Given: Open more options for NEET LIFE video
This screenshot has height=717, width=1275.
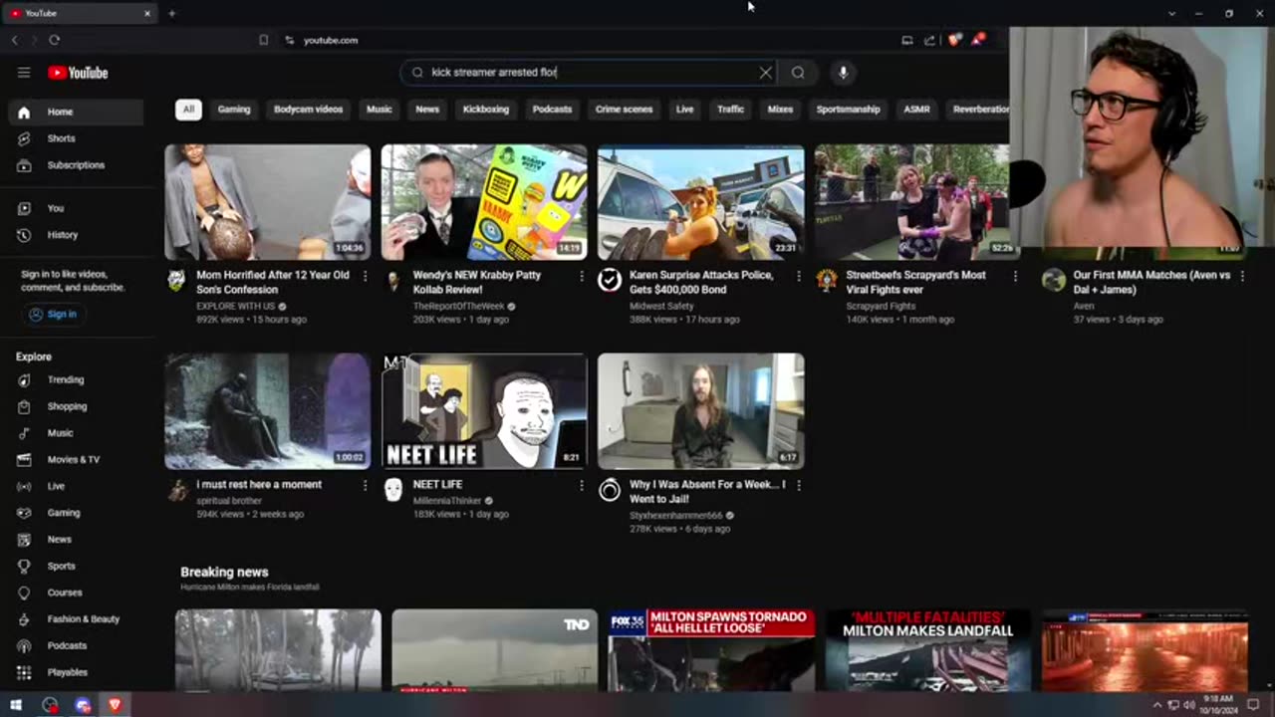Looking at the screenshot, I should pyautogui.click(x=582, y=485).
